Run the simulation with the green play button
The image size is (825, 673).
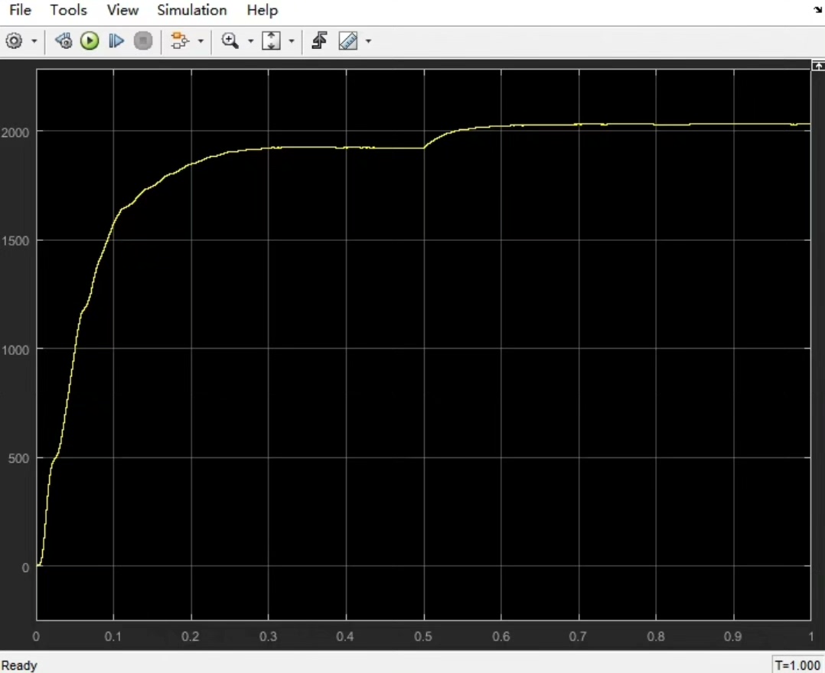[x=90, y=41]
